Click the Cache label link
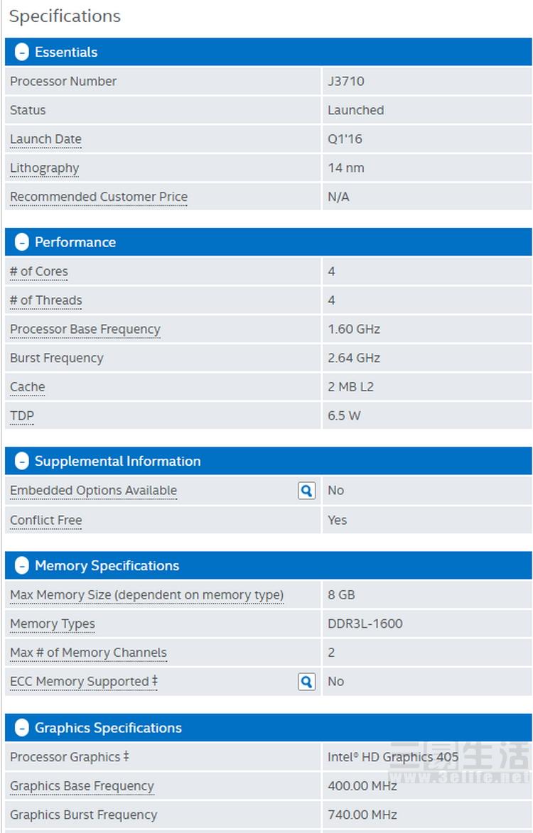This screenshot has width=533, height=833. 28,387
